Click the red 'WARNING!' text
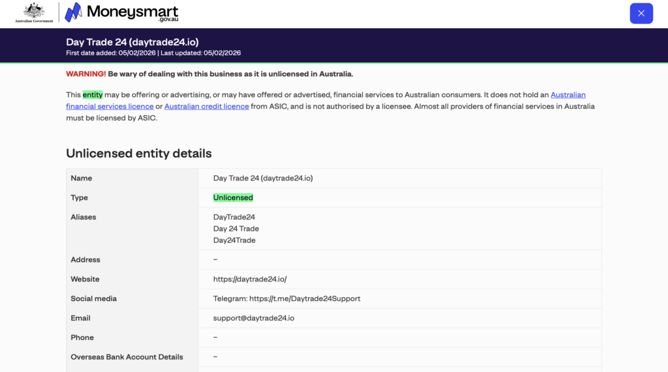The image size is (668, 372). click(85, 74)
